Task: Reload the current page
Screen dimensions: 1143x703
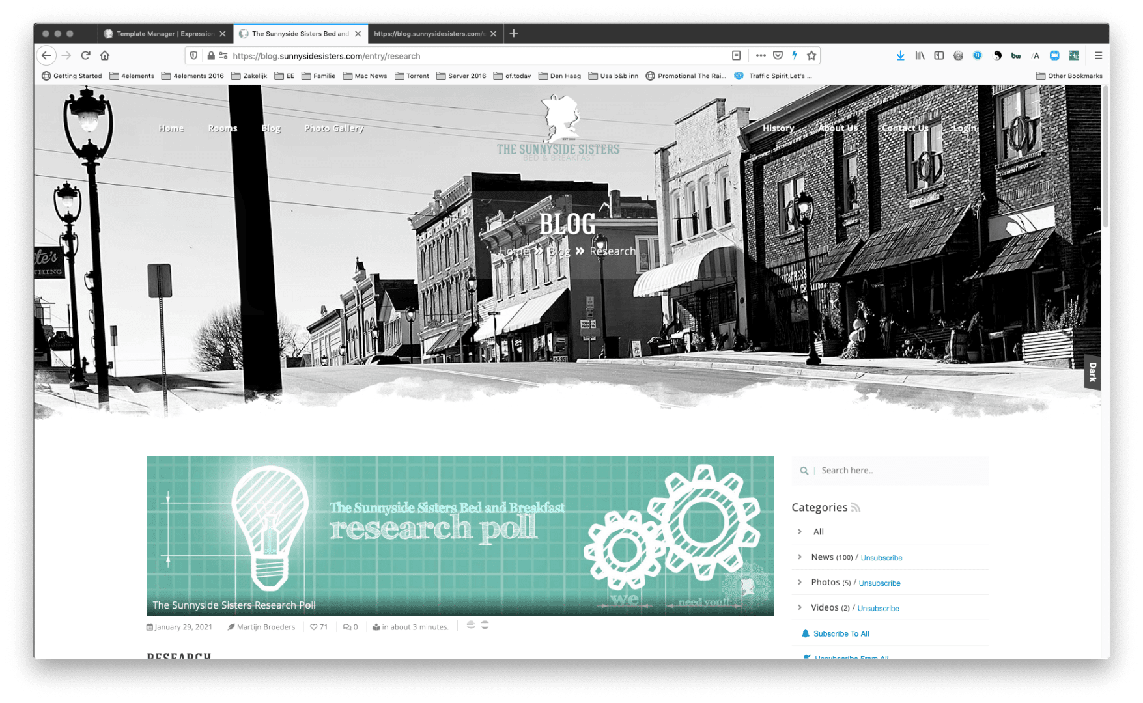Action: pyautogui.click(x=85, y=55)
